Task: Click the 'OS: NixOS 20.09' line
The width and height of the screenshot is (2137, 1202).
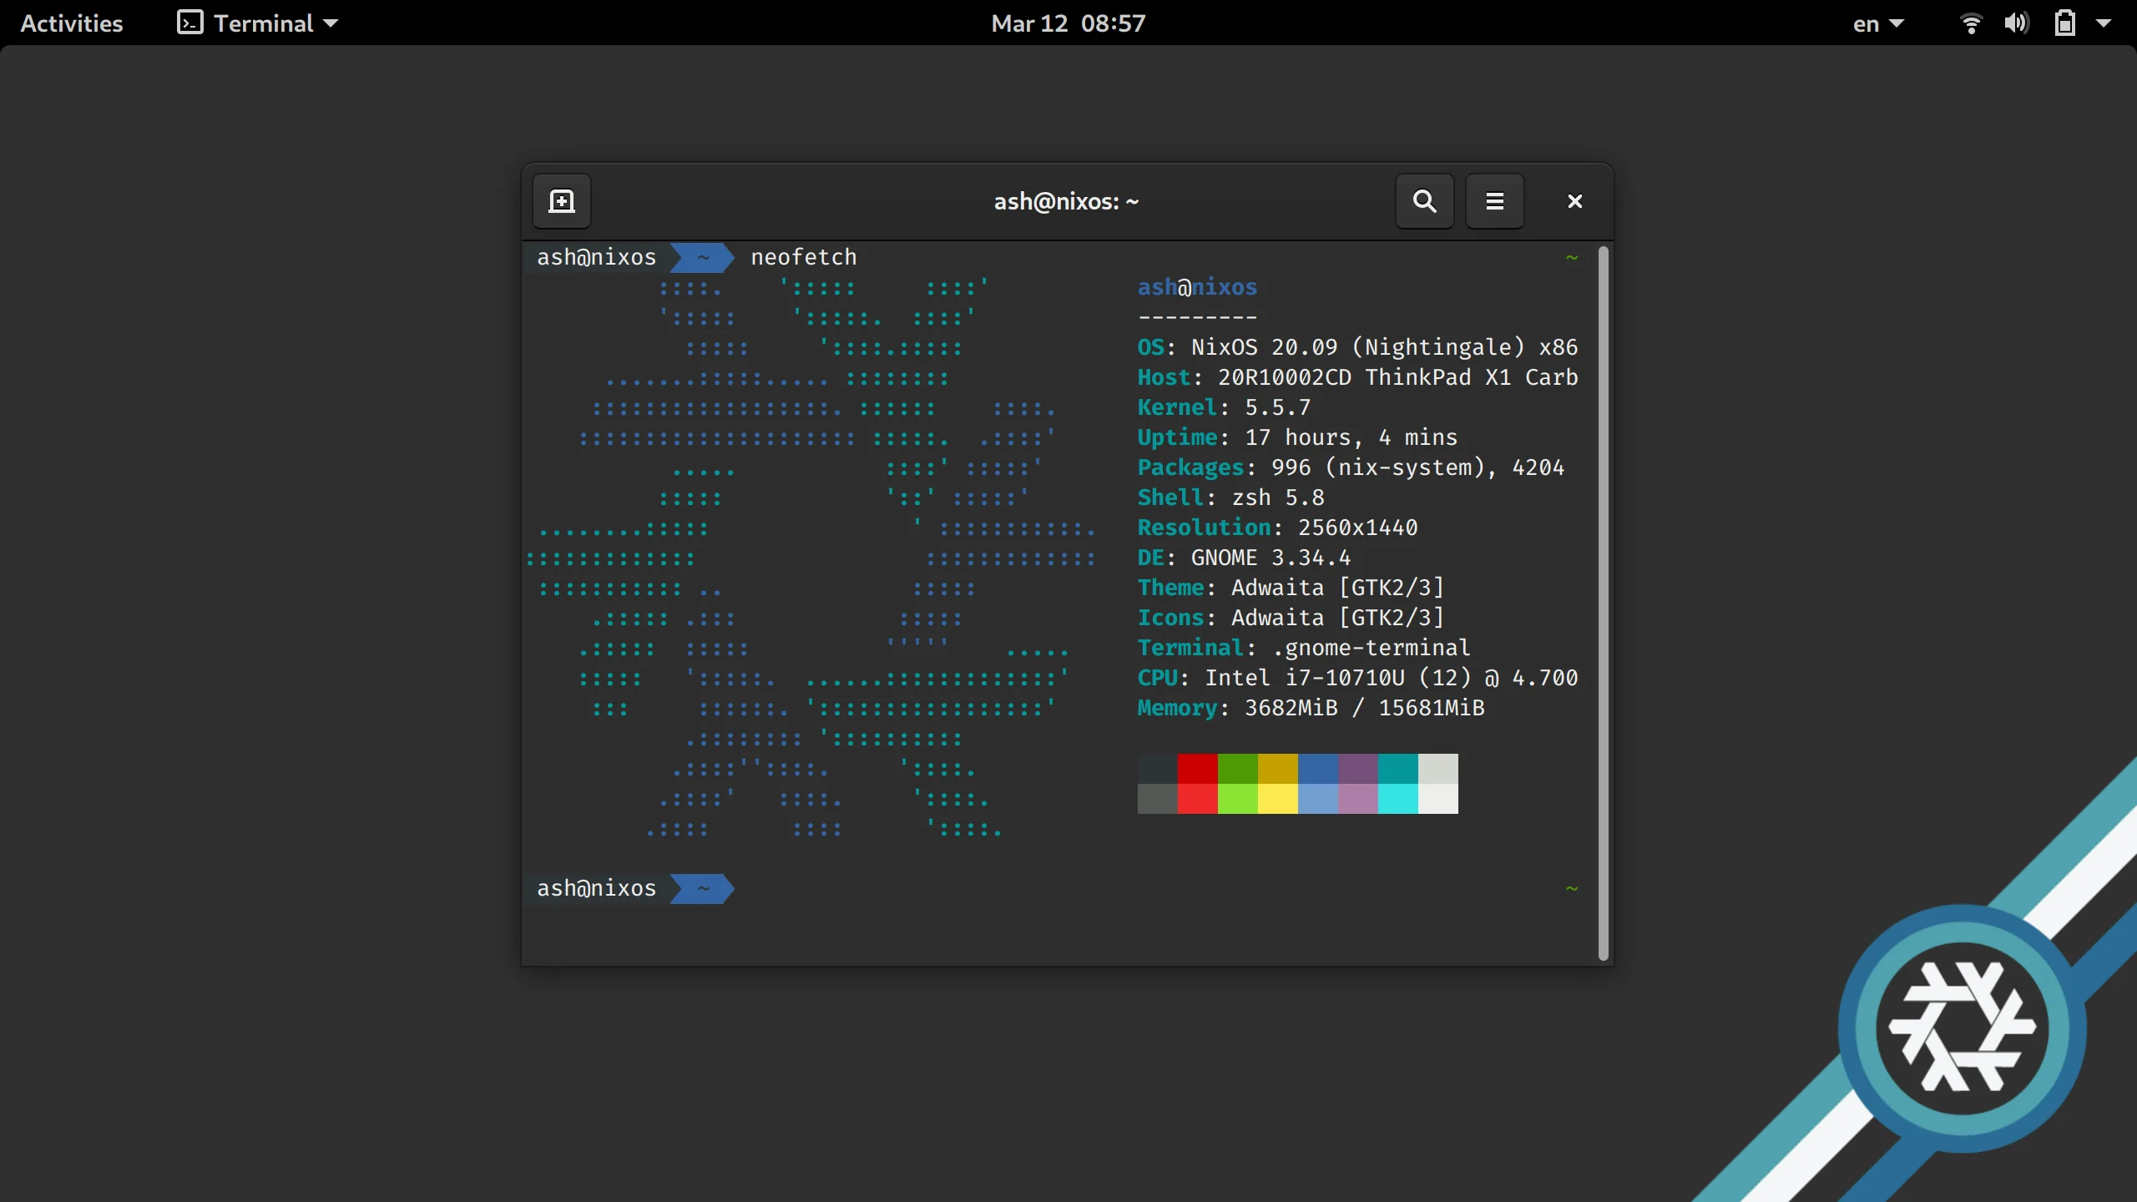Action: tap(1357, 347)
